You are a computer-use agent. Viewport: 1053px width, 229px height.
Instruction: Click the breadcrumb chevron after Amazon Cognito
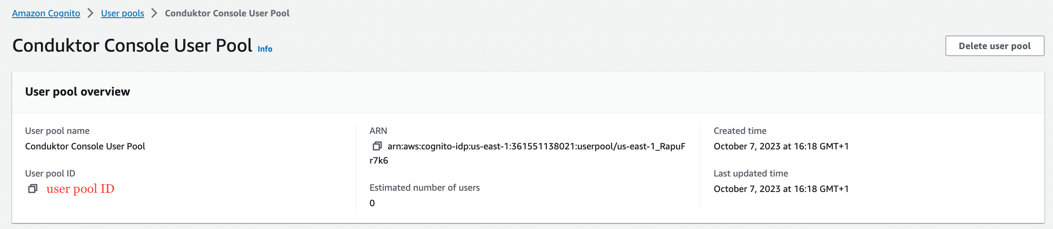click(91, 13)
